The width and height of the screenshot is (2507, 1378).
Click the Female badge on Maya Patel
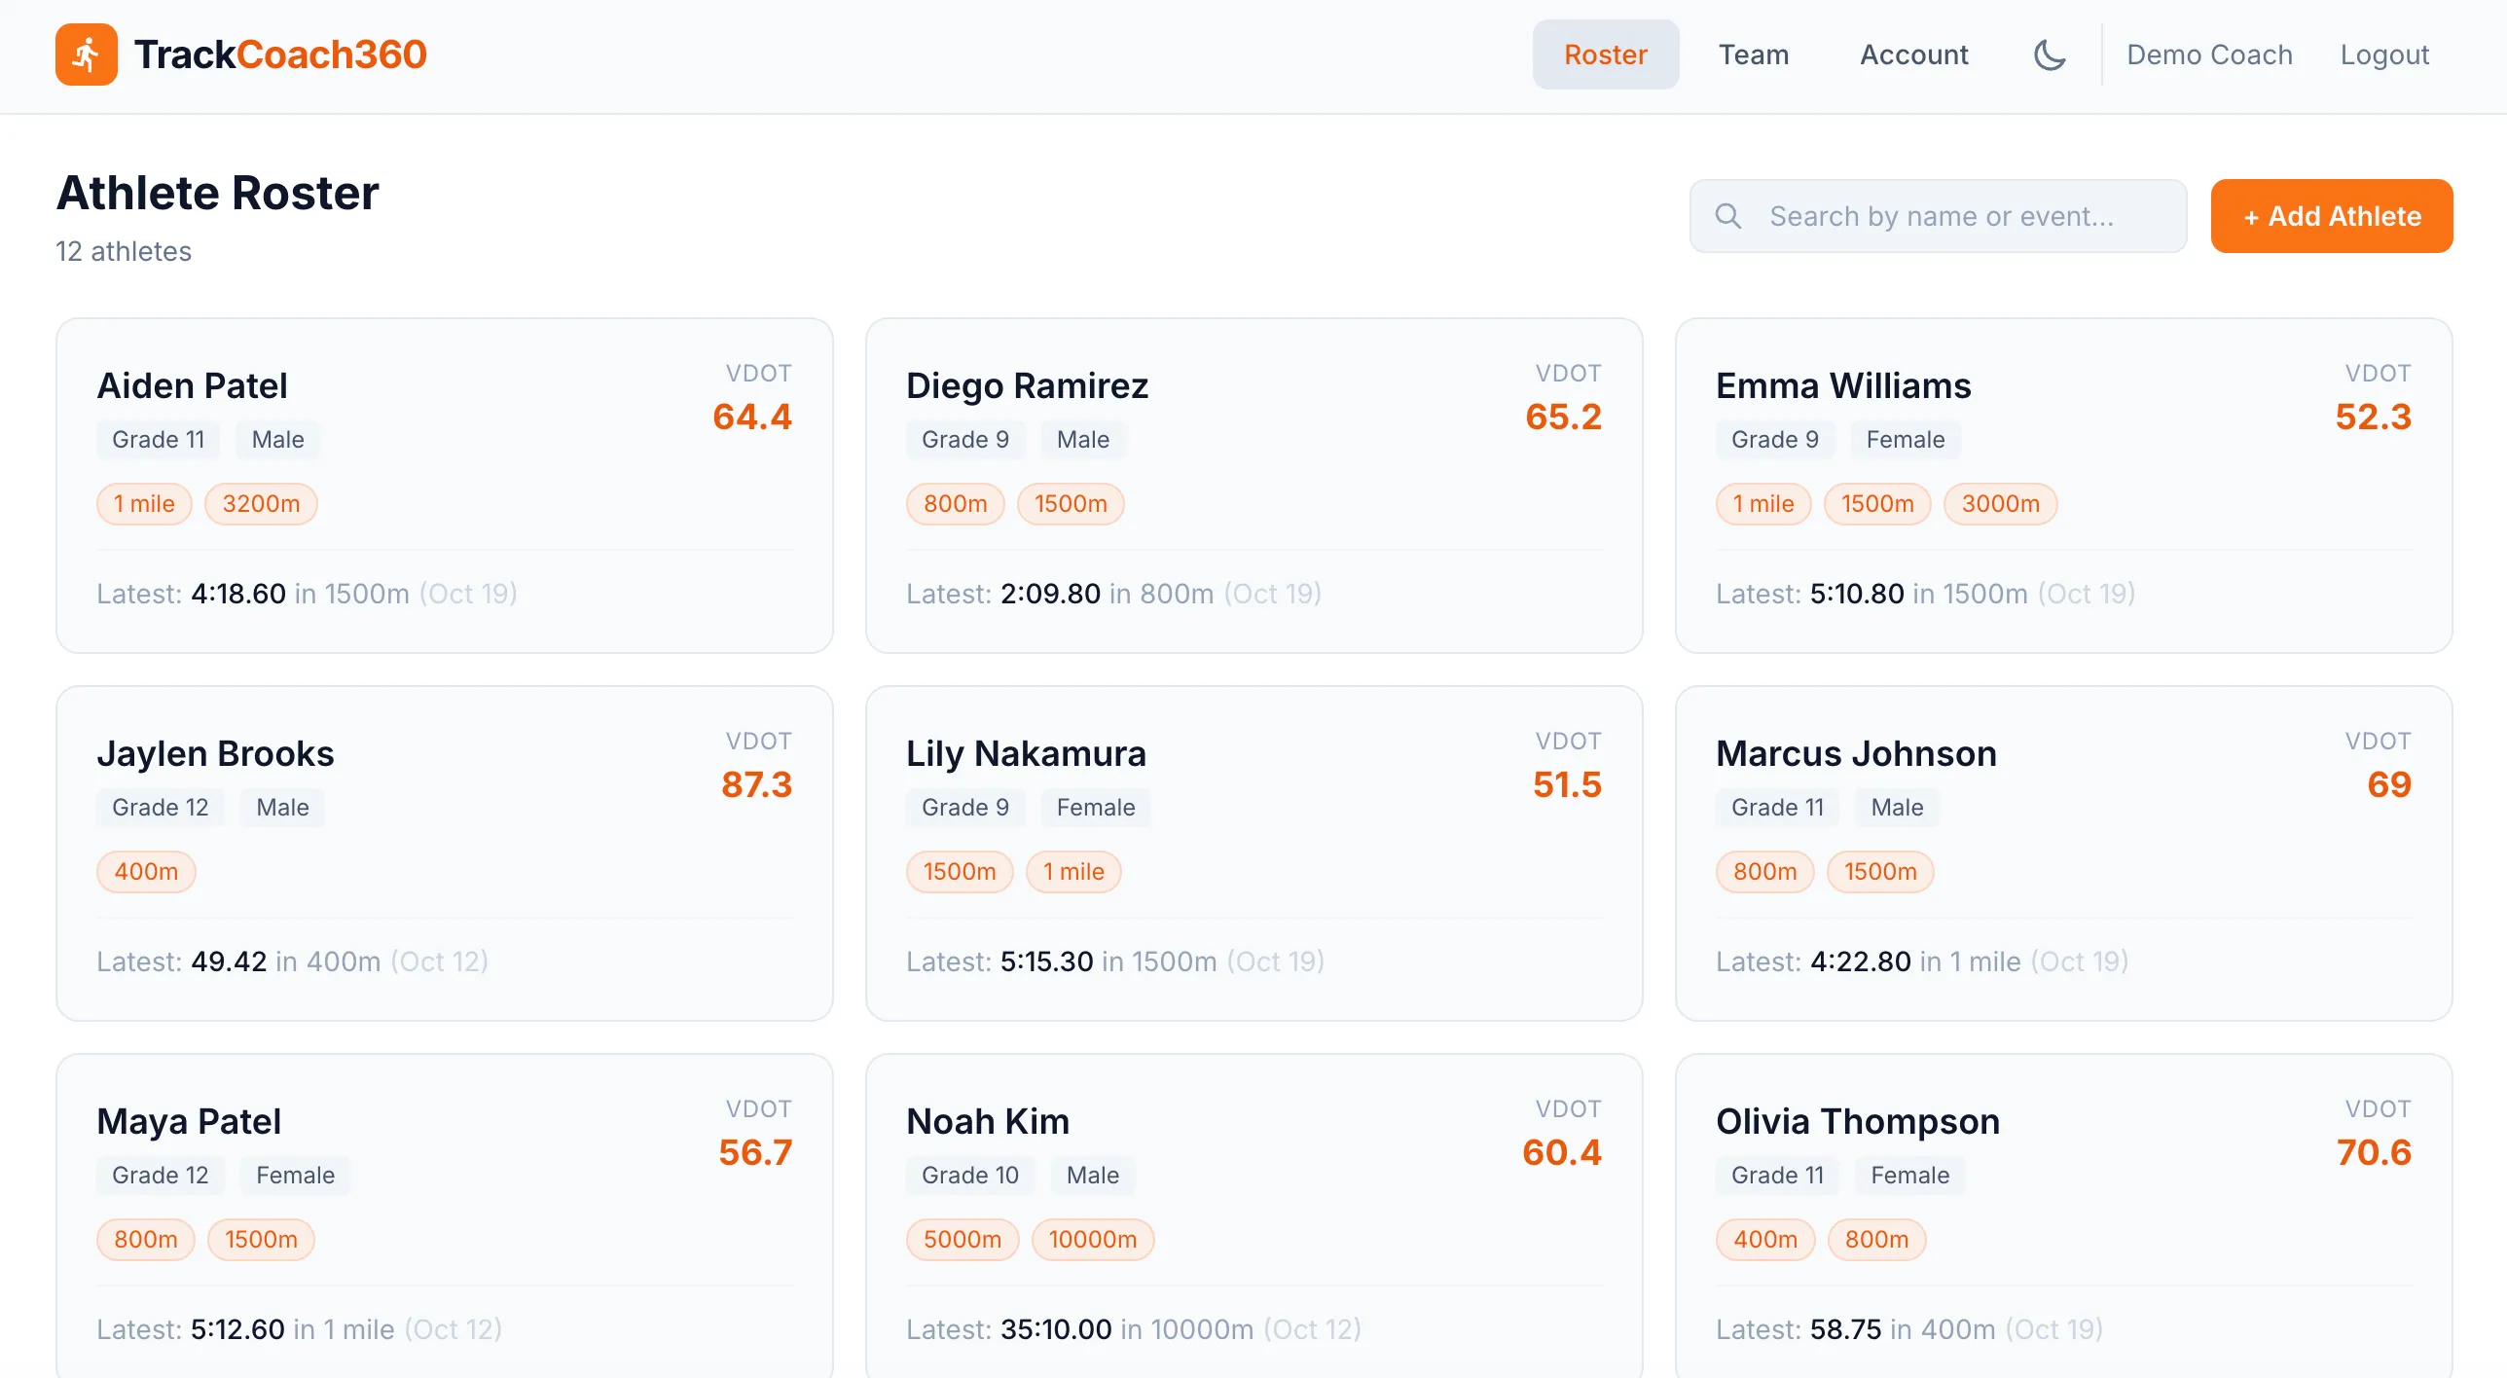[x=295, y=1175]
